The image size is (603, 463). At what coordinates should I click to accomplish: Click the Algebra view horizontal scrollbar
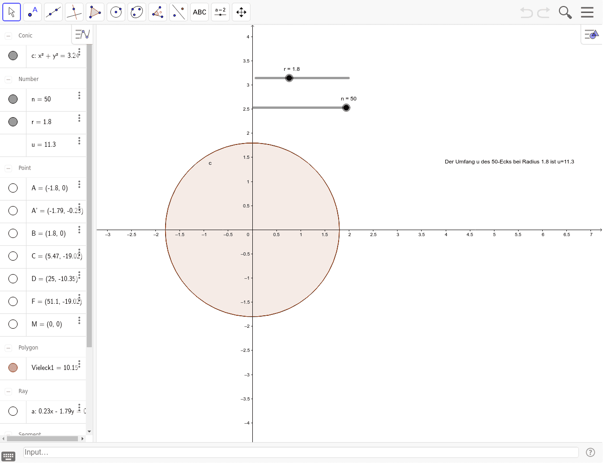click(42, 438)
